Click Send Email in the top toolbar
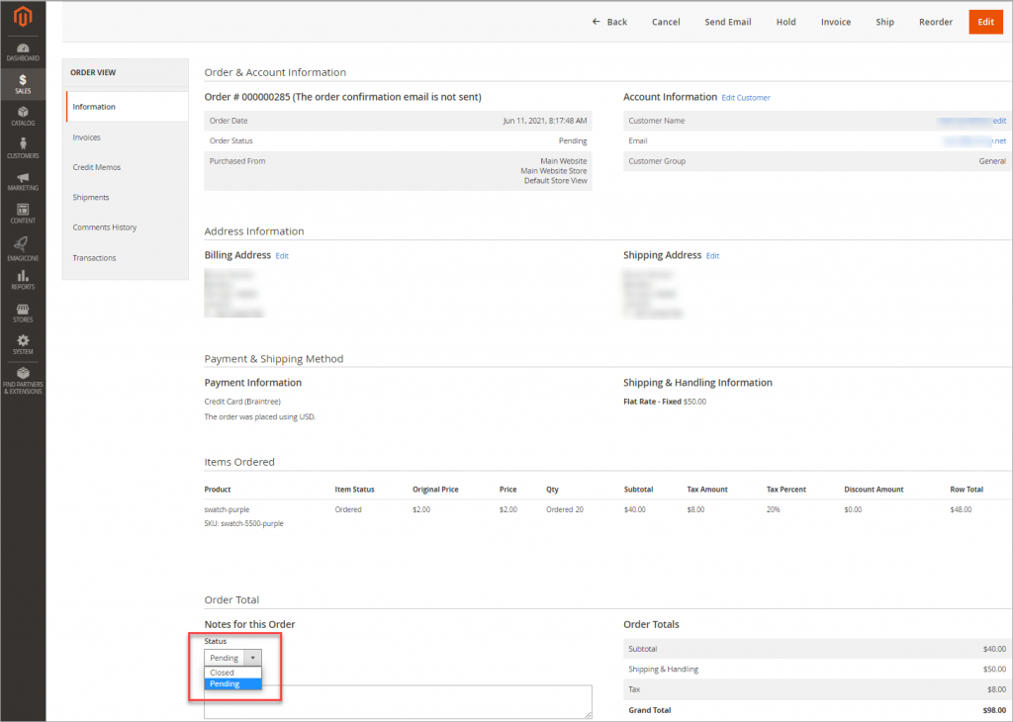Viewport: 1013px width, 722px height. tap(727, 21)
